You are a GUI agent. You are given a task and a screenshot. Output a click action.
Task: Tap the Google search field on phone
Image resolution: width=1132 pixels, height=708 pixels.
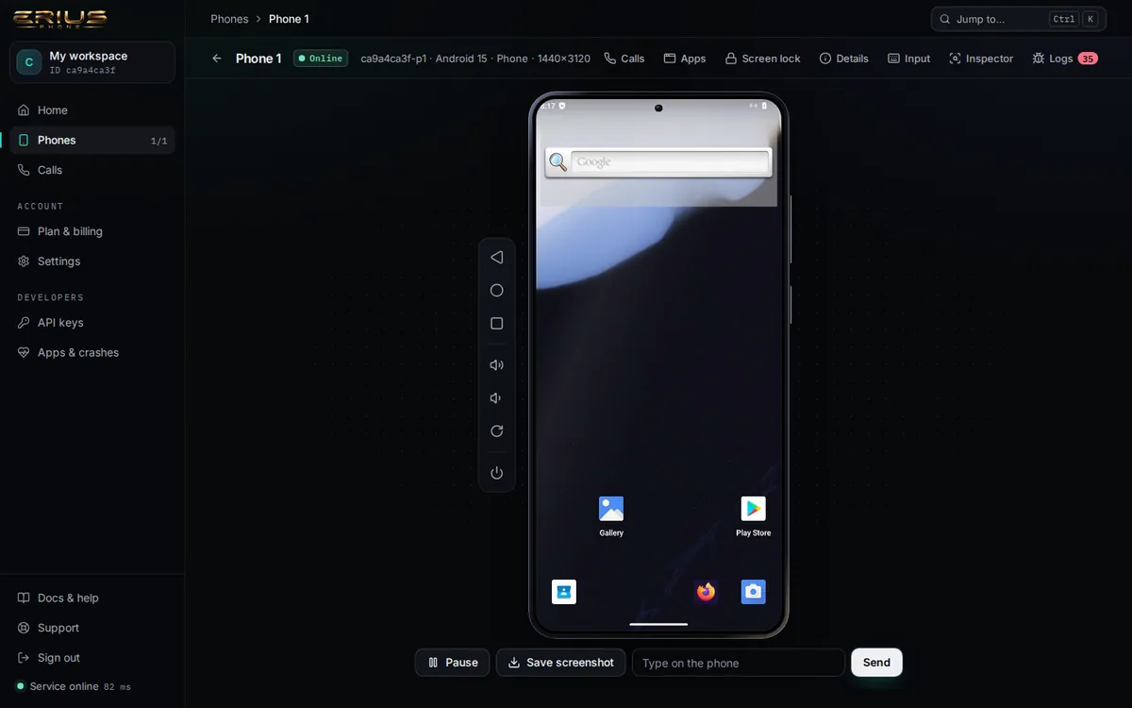pos(670,162)
